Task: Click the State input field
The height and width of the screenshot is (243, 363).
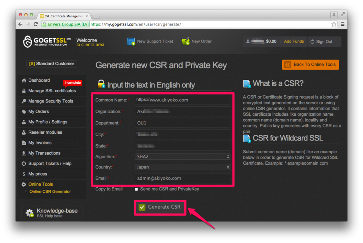Action: point(183,146)
